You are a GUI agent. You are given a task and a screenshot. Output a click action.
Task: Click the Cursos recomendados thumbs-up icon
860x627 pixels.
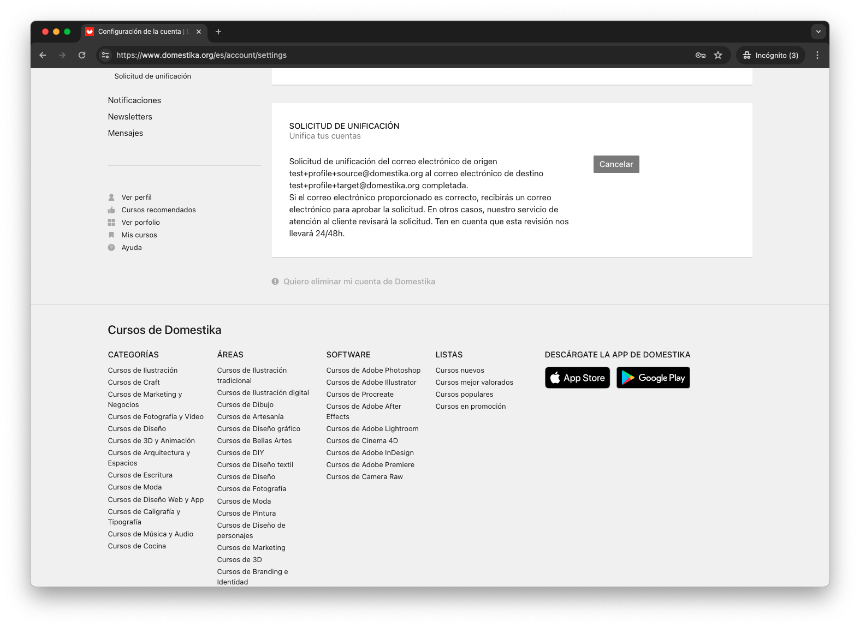coord(111,210)
